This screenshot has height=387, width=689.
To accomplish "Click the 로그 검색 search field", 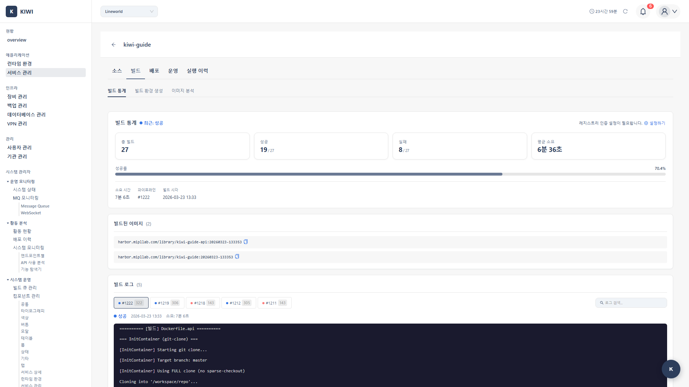I will click(631, 303).
